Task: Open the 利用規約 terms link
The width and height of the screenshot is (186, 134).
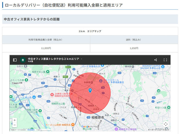Action: pos(31,130)
